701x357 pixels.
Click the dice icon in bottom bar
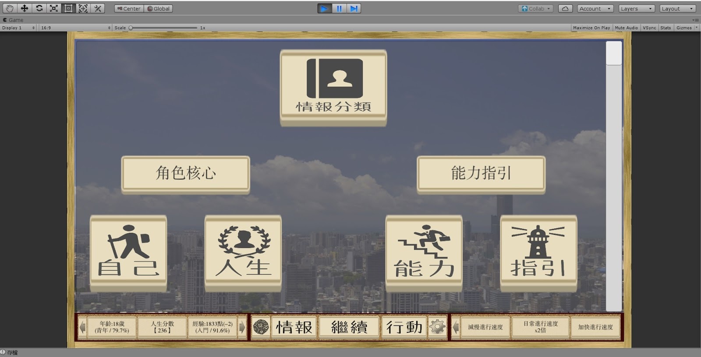coord(261,327)
